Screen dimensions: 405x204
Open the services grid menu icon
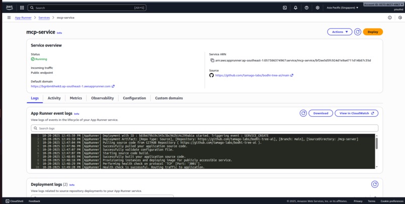tap(22, 8)
